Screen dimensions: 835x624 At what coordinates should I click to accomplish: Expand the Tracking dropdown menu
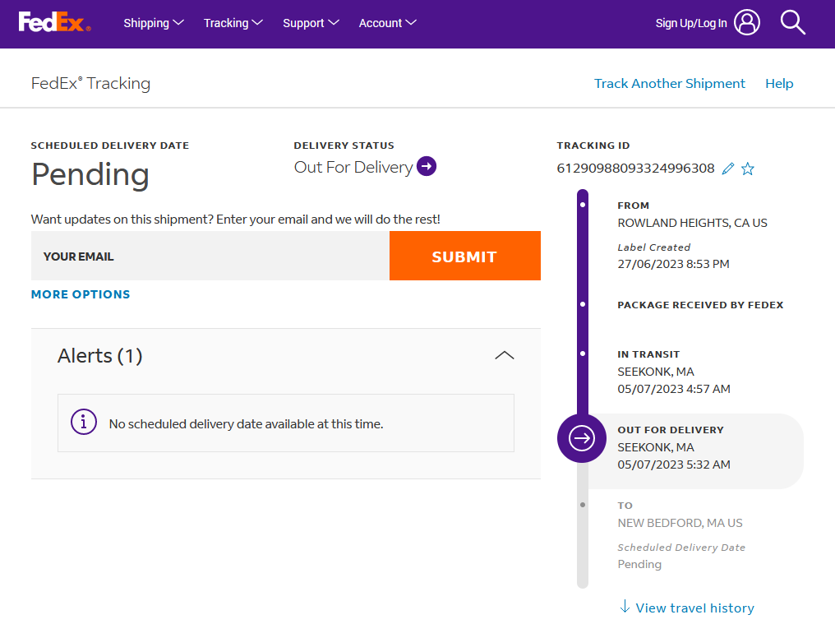point(233,23)
